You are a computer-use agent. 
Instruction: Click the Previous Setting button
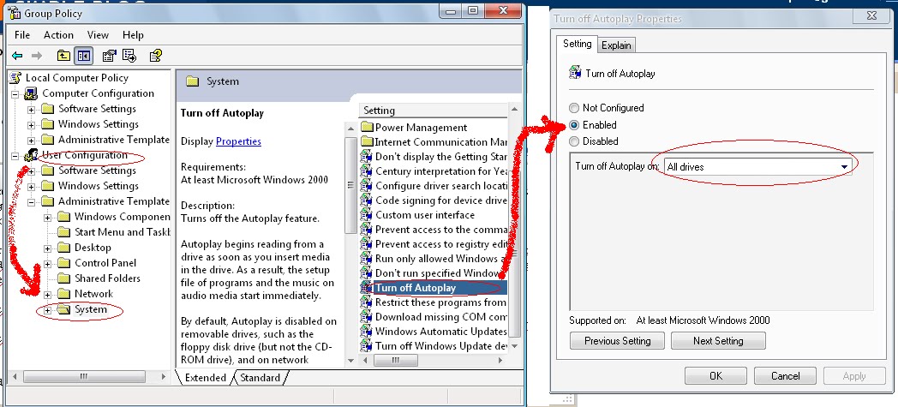617,341
